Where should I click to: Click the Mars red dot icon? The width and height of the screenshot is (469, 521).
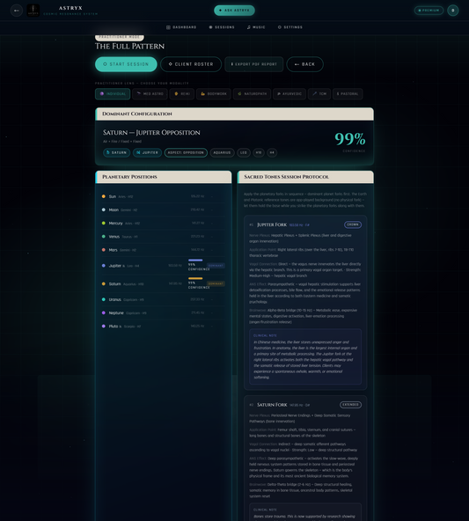104,250
